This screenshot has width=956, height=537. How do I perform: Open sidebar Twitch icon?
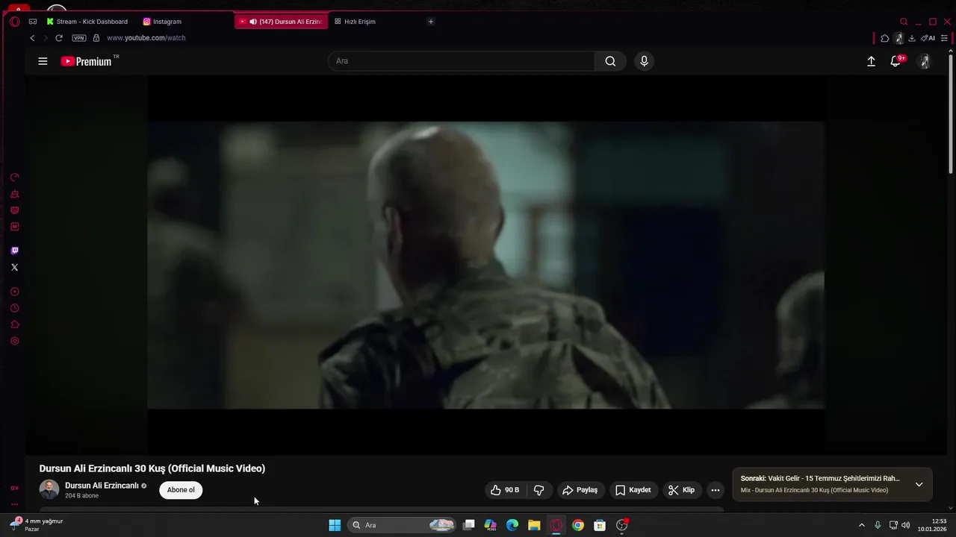14,251
